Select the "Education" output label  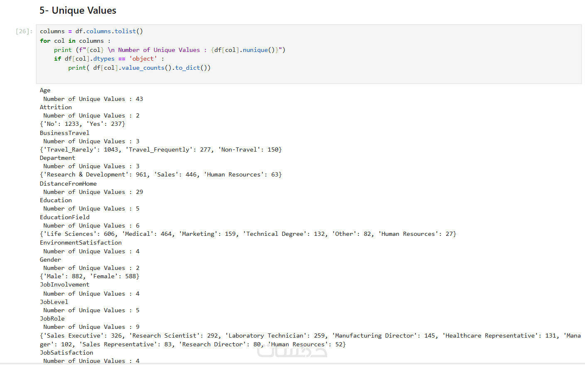56,200
